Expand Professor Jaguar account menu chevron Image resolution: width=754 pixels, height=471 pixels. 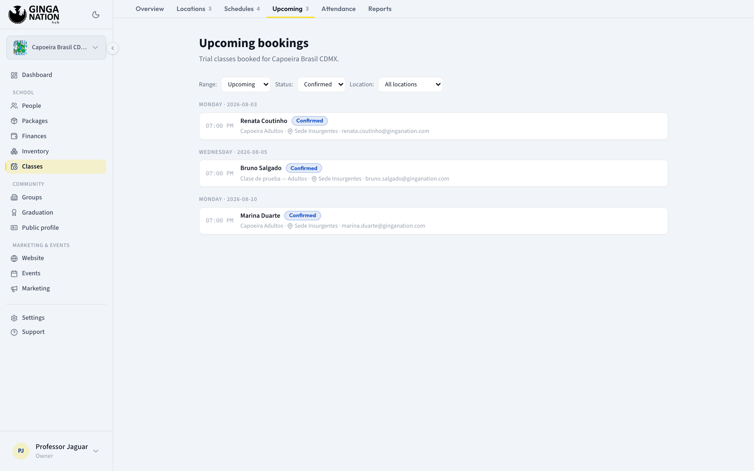[96, 451]
